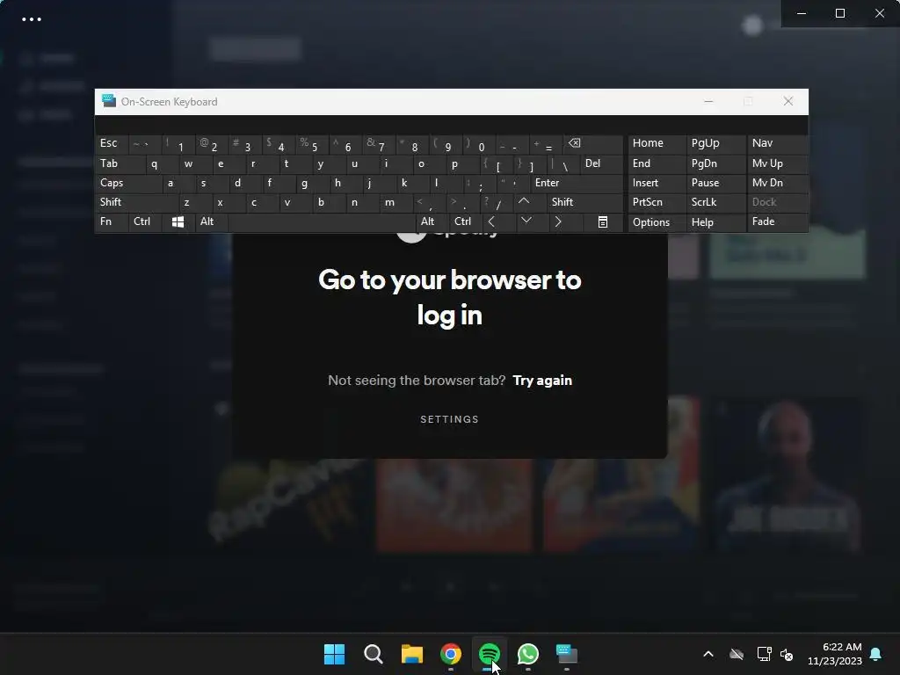Click the backspace key icon

coord(593,143)
